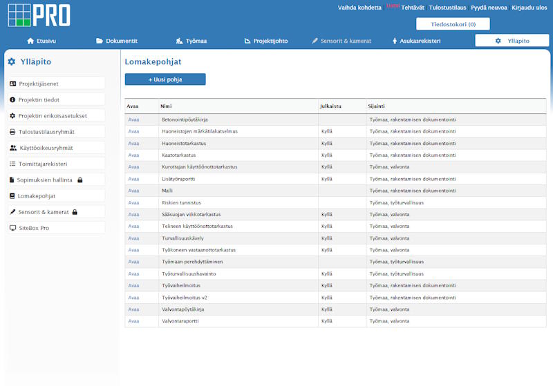553x386 pixels.
Task: Click the gear icon in Ylläpito tab
Action: point(498,41)
